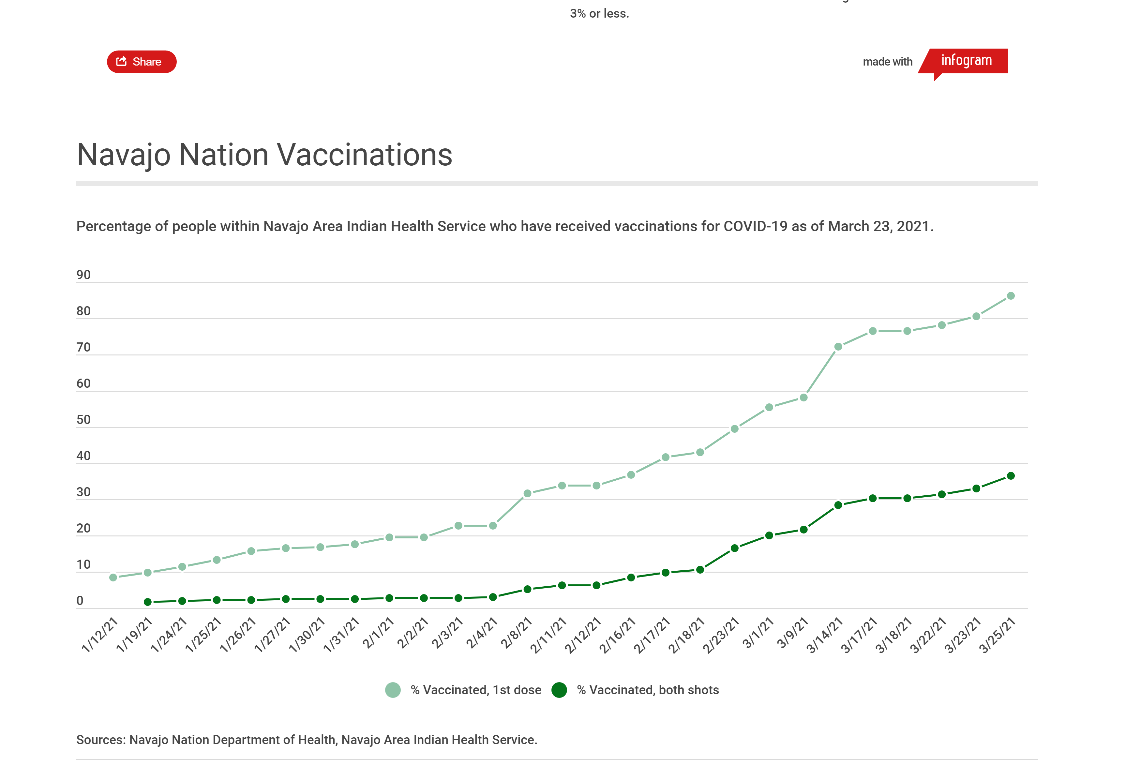Click the both shots point at 2/23/21
The height and width of the screenshot is (766, 1126).
[734, 548]
